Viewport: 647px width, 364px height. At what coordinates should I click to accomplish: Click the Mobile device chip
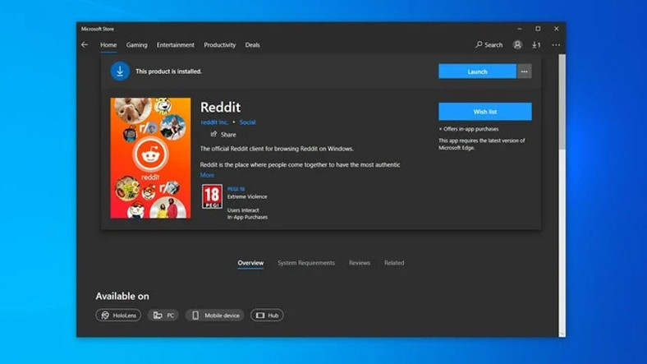click(214, 316)
